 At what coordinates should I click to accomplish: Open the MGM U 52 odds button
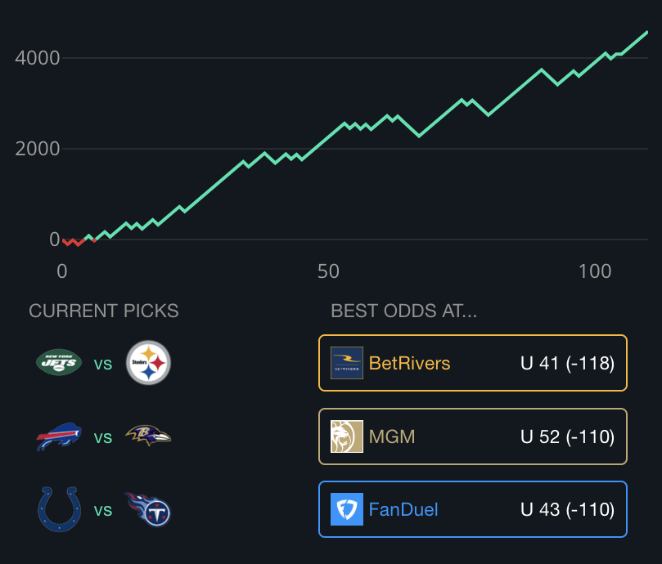tap(473, 436)
